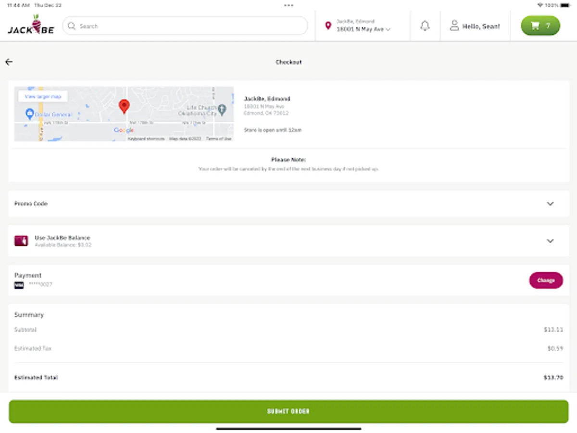The height and width of the screenshot is (433, 577).
Task: Click the Available Balance: $0.02 text
Action: click(x=63, y=245)
